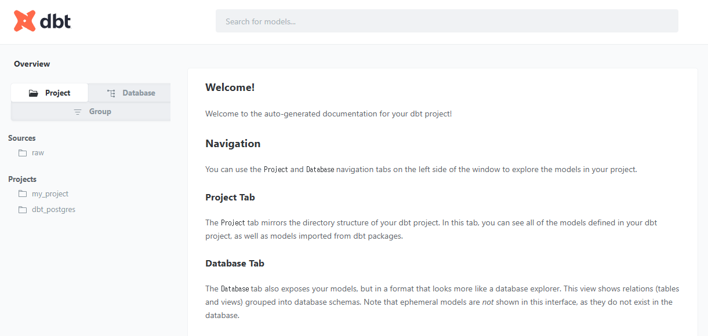Click the dbt wordmark text in the header

pos(56,21)
